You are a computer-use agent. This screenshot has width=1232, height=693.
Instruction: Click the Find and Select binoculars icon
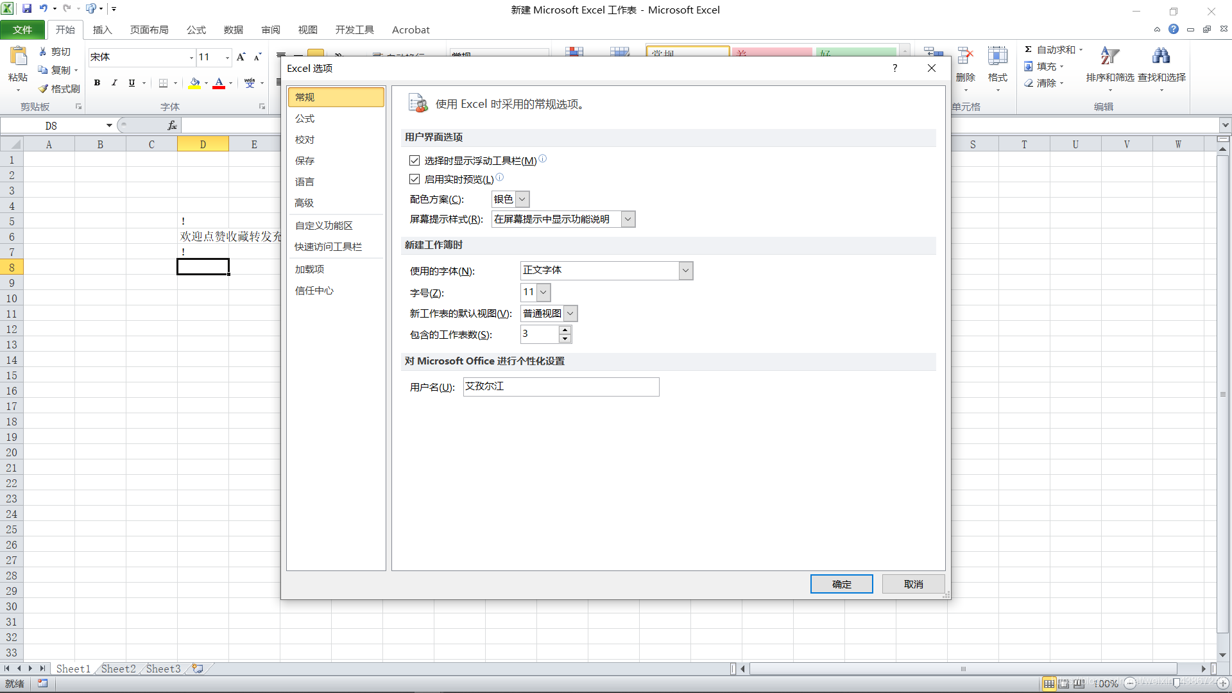click(x=1161, y=56)
